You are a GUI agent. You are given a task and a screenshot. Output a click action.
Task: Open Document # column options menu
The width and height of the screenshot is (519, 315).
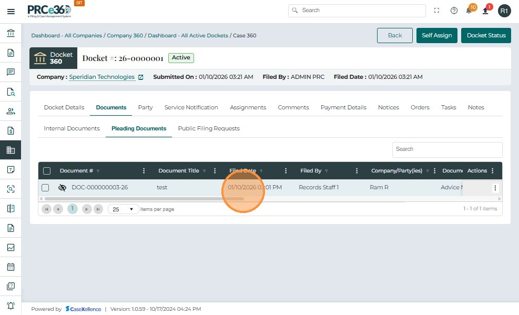tap(144, 171)
